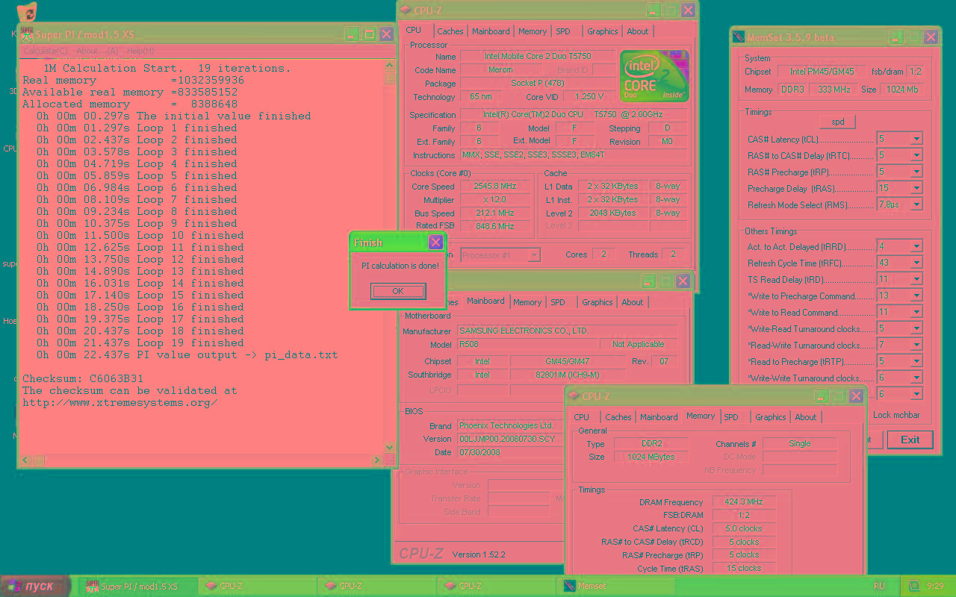This screenshot has height=597, width=956.
Task: Select SPD tab in bottom CPU-Z Memory window
Action: click(731, 417)
